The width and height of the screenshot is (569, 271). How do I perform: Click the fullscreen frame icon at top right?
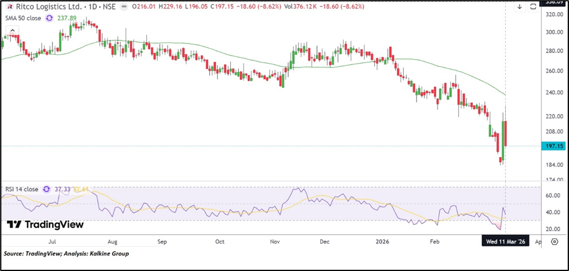[x=533, y=7]
